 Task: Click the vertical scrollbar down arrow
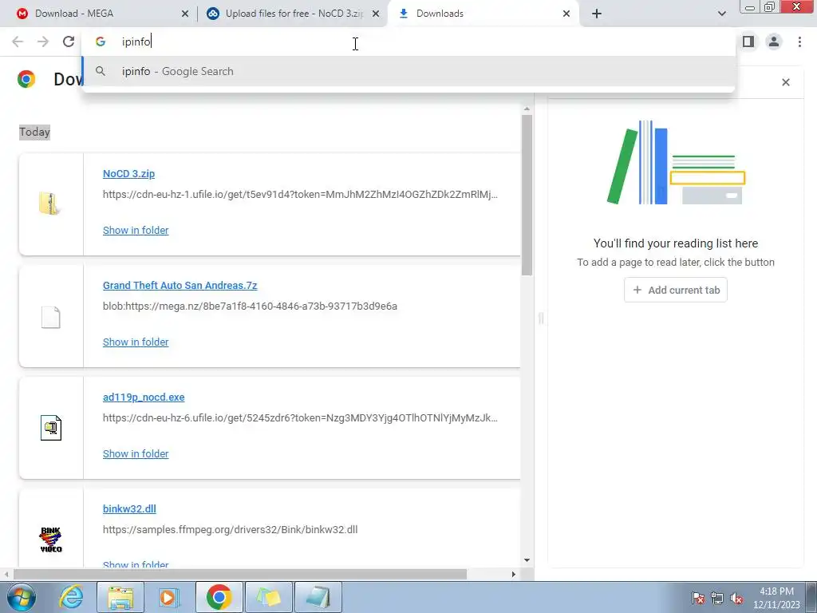coord(527,560)
